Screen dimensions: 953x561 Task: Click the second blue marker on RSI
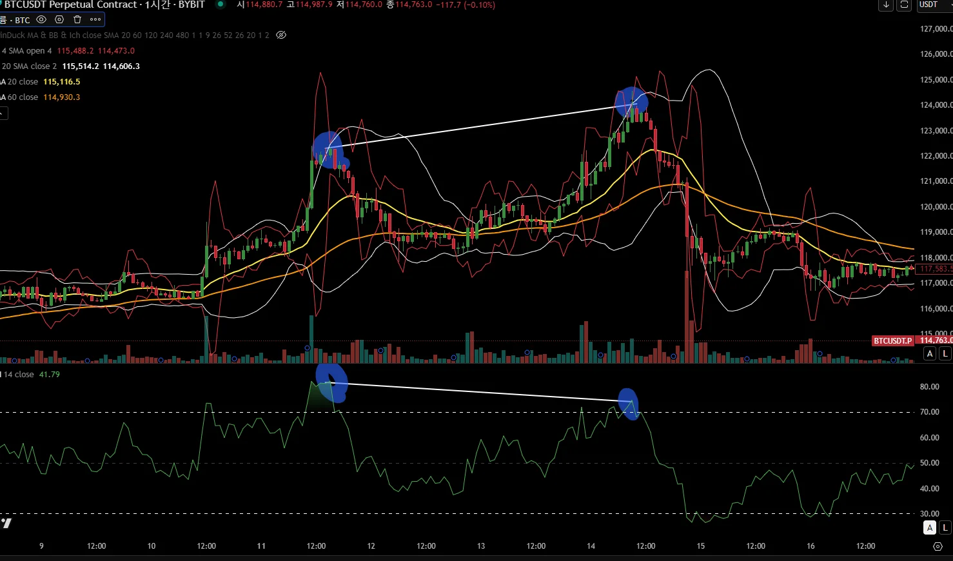tap(629, 404)
